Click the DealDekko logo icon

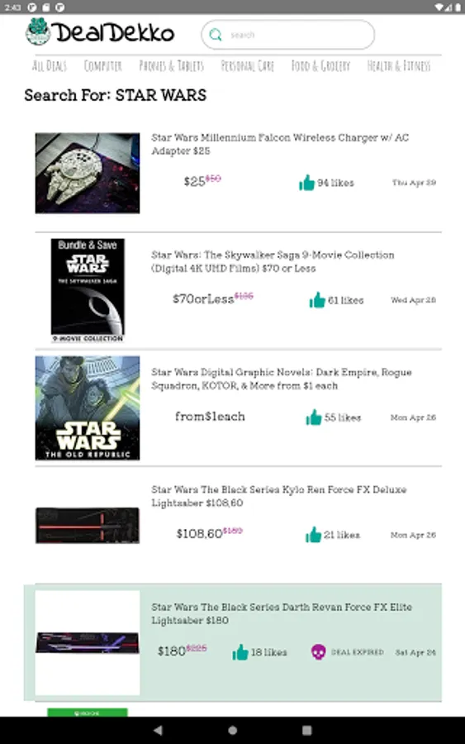click(38, 31)
